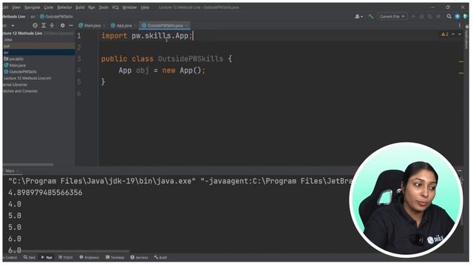
Task: Select Scratches and Consoles in the project tree
Action: (20, 91)
